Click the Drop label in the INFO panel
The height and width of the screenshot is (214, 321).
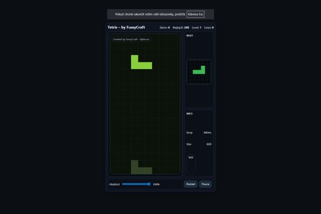coord(189,133)
